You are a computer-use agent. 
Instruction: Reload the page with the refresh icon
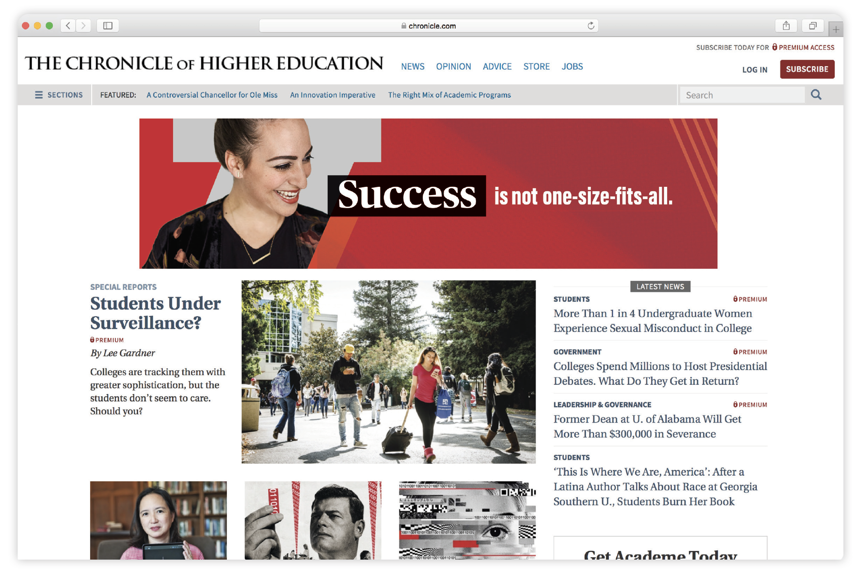pyautogui.click(x=590, y=26)
